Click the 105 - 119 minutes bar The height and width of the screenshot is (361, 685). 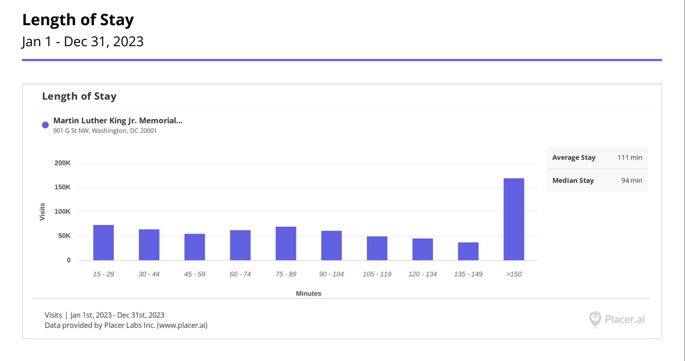377,248
